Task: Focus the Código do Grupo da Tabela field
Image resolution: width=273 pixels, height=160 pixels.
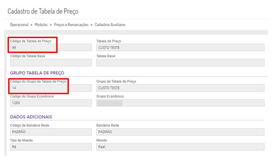Action: (x=51, y=88)
